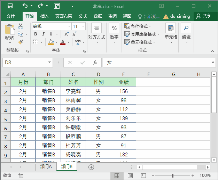Image resolution: width=218 pixels, height=180 pixels.
Task: Click the touch/mouse mode icon
Action: coord(57,6)
